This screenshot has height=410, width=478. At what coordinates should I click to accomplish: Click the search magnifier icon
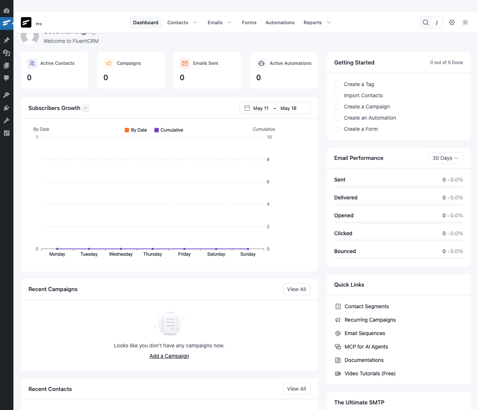click(426, 22)
